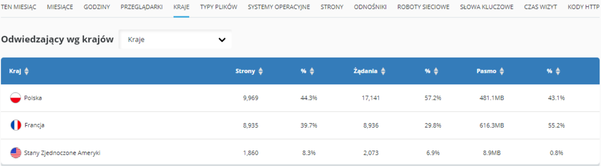This screenshot has width=601, height=166.
Task: Click the Stany Zjednoczone Ameryki row label
Action: pos(62,153)
